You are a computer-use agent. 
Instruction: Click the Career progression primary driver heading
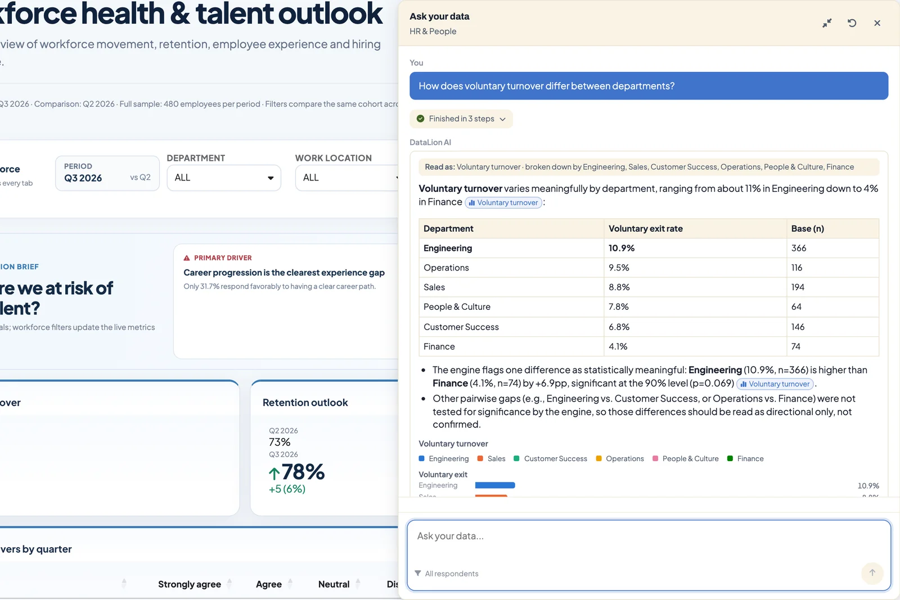284,273
